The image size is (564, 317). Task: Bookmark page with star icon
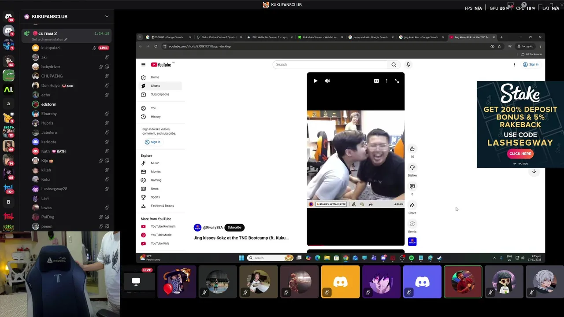point(499,46)
